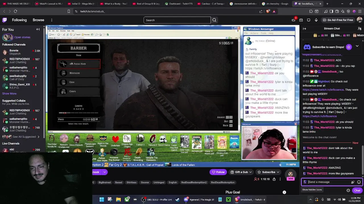Open stream more options vertical dots
The width and height of the screenshot is (364, 204).
click(x=280, y=179)
